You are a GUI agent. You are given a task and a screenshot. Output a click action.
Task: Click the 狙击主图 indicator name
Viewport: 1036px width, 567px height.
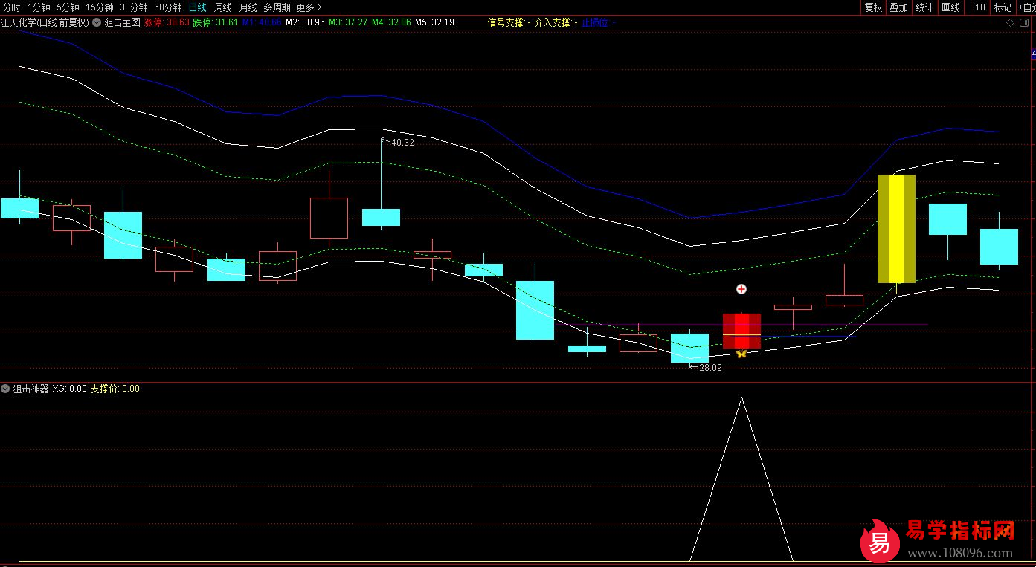(x=122, y=22)
